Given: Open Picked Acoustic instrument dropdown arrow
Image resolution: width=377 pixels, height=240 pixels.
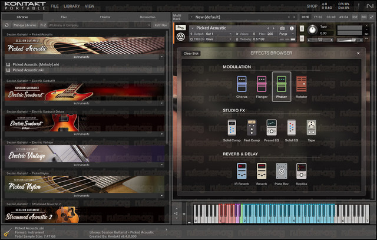Looking at the screenshot, I should coord(192,28).
